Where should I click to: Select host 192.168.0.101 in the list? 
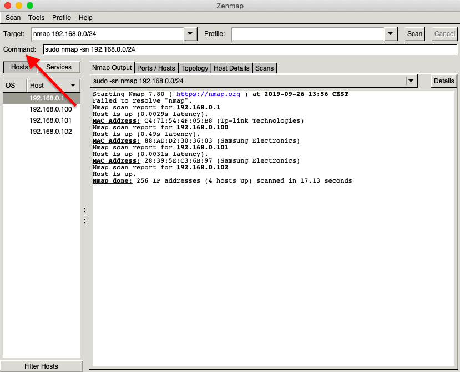coord(42,120)
